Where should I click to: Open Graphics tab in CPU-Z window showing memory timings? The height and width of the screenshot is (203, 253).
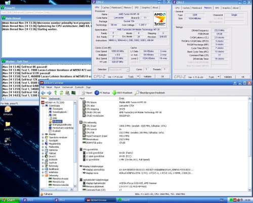click(226, 8)
